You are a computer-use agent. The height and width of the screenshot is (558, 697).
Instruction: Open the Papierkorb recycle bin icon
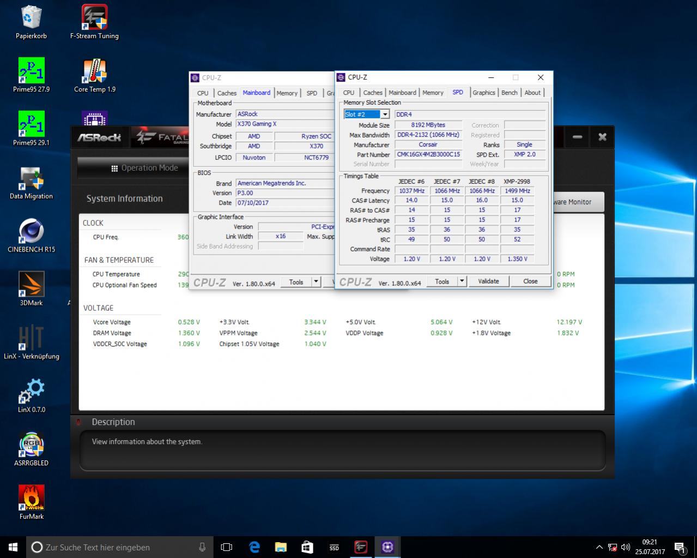(31, 23)
